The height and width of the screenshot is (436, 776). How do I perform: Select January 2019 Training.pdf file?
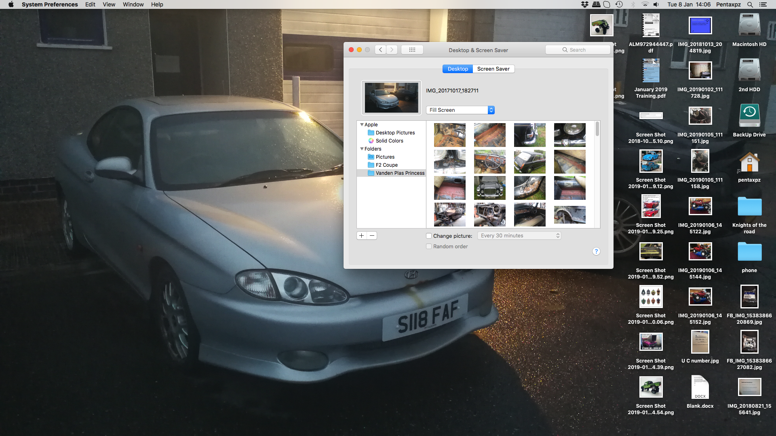[651, 71]
